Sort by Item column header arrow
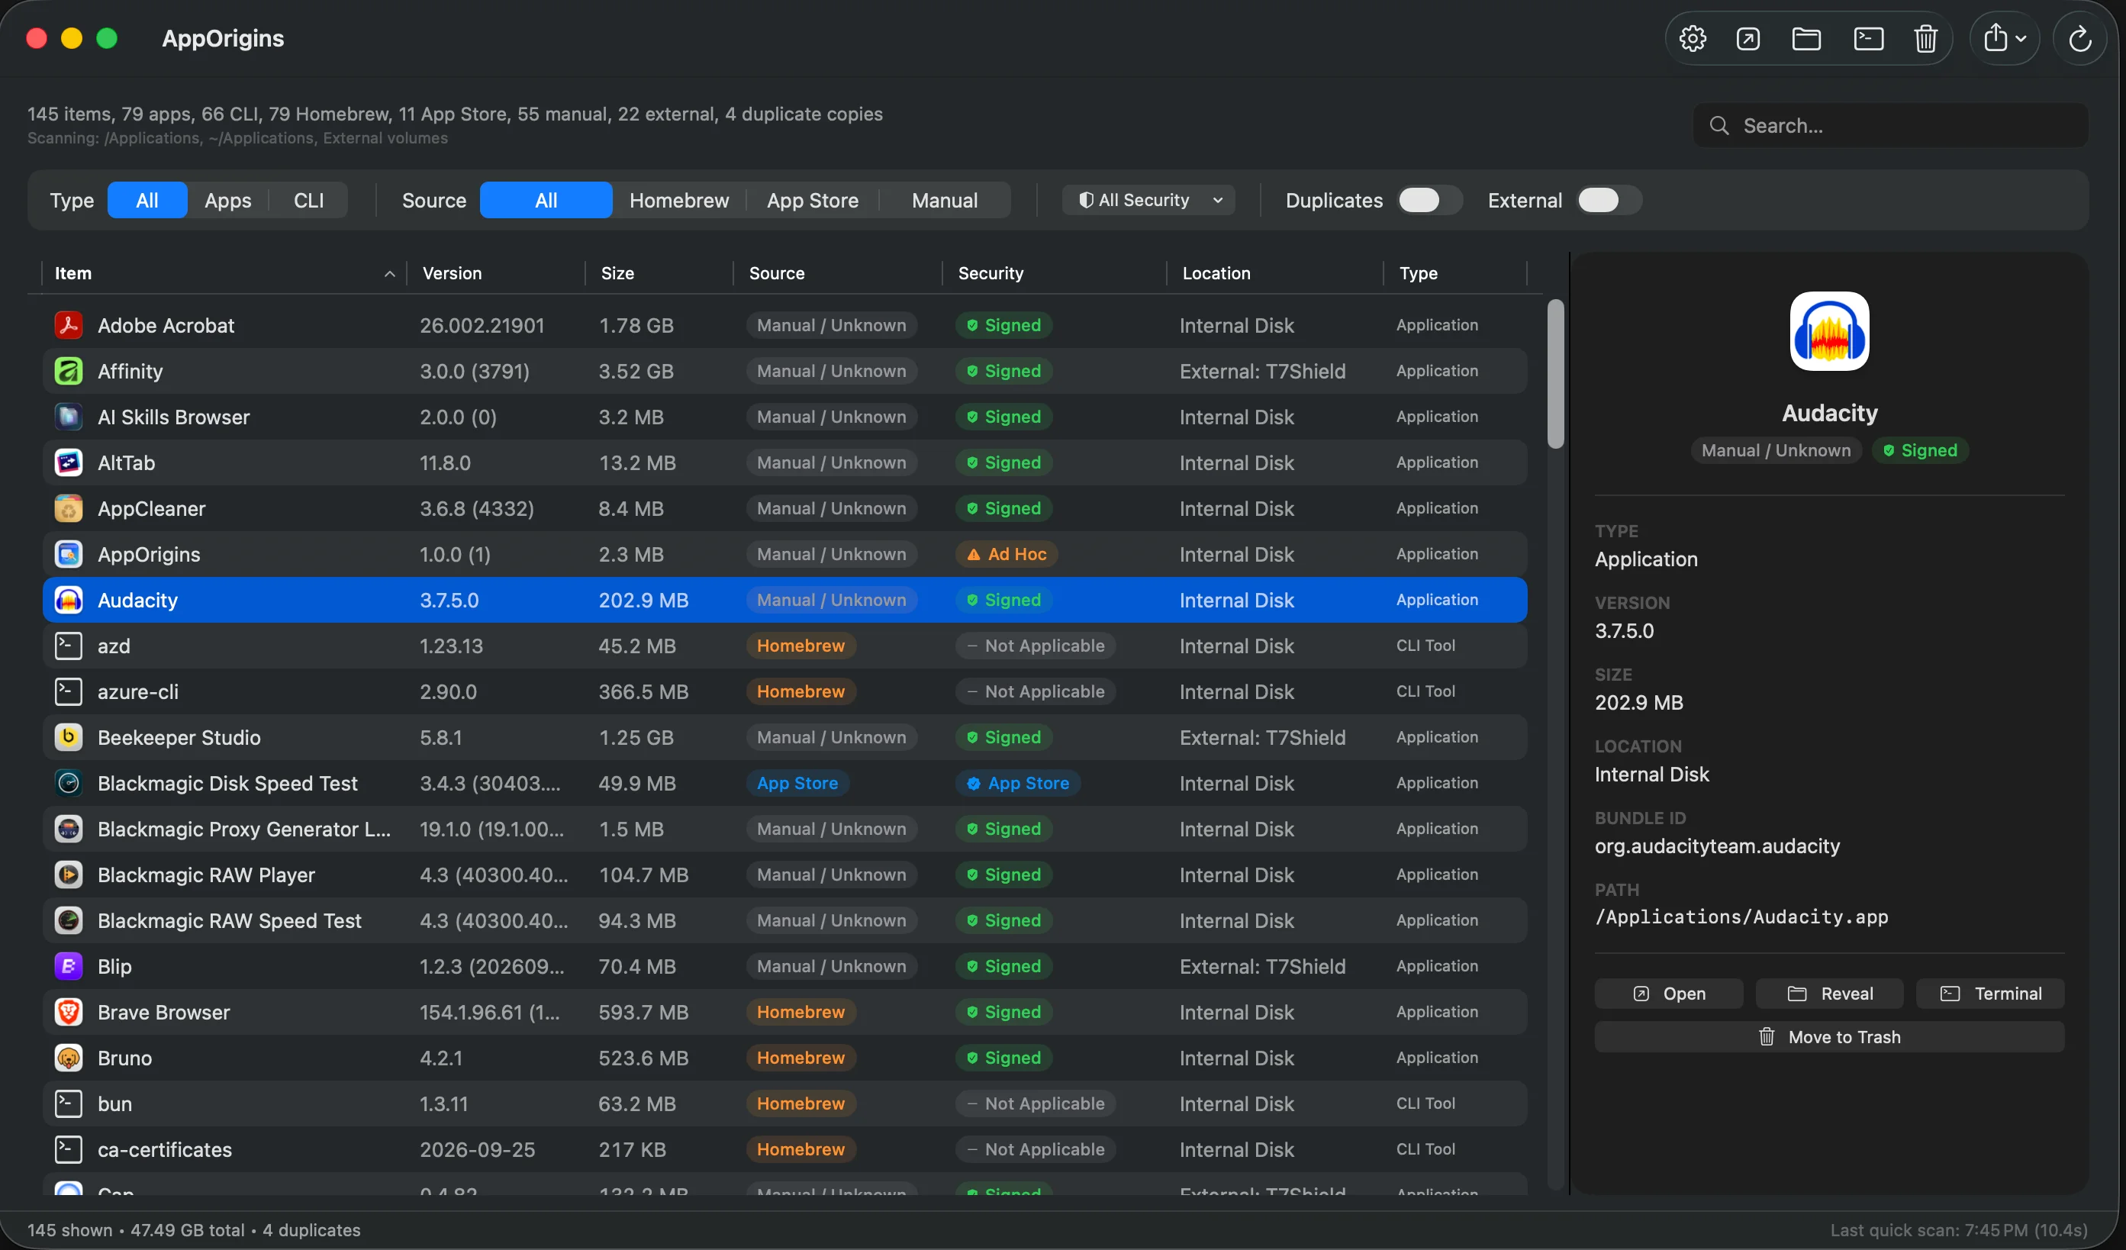 point(390,274)
